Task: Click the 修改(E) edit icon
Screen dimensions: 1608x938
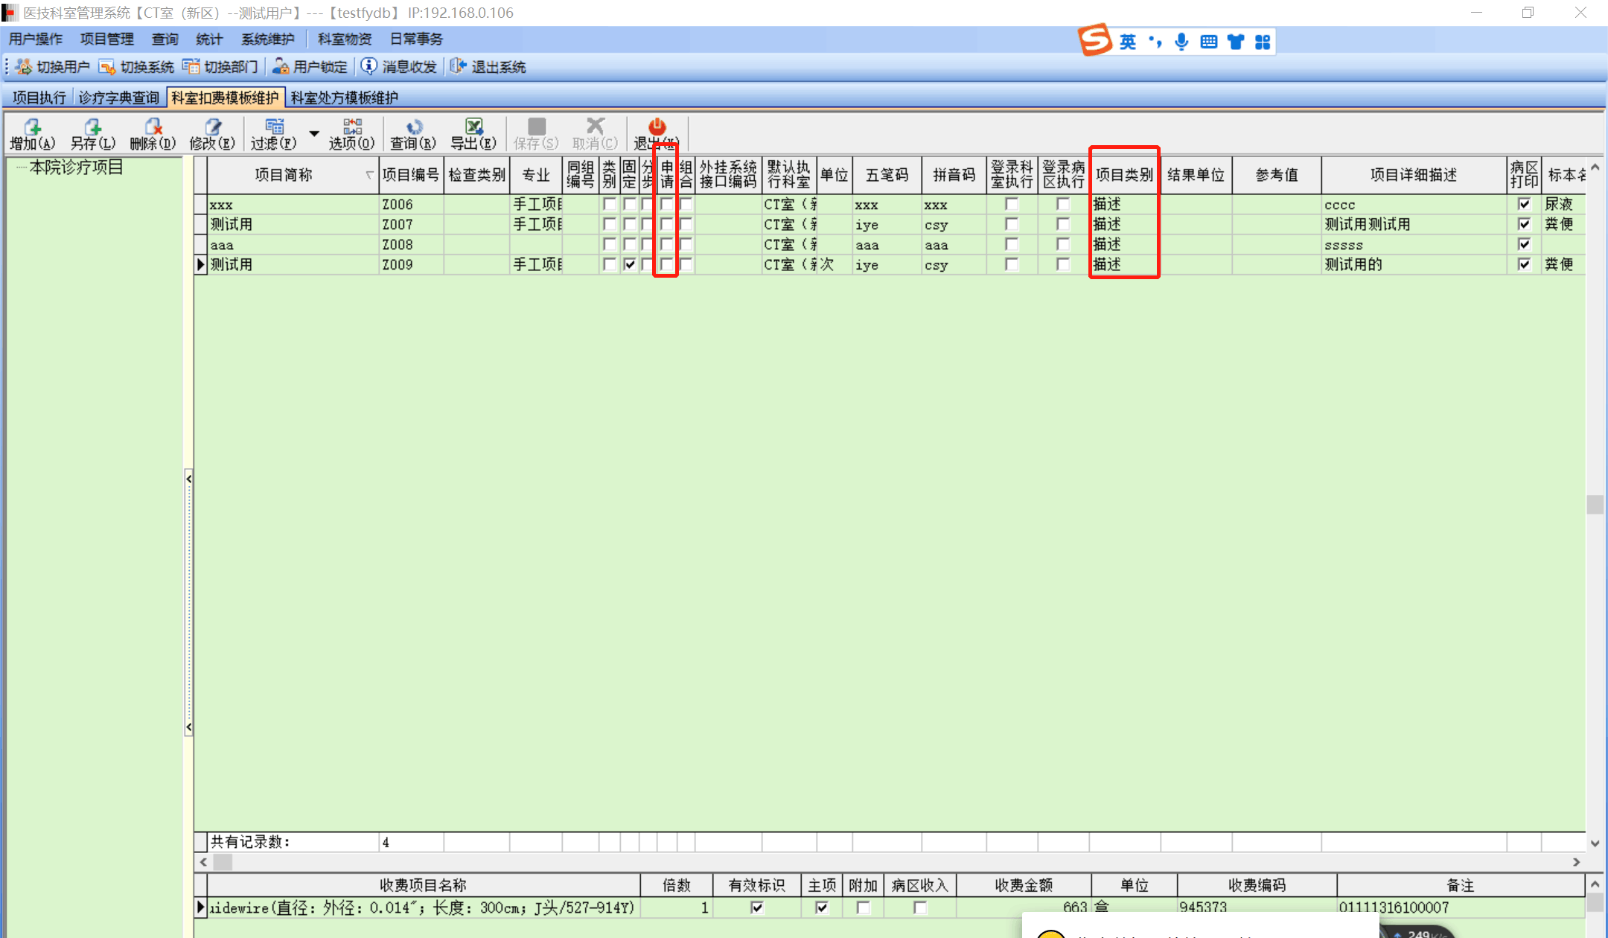Action: tap(213, 127)
